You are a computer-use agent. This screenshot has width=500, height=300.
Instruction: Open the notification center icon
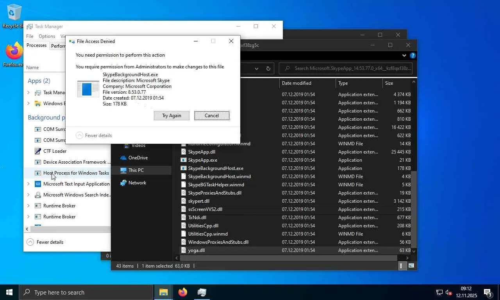pos(488,292)
